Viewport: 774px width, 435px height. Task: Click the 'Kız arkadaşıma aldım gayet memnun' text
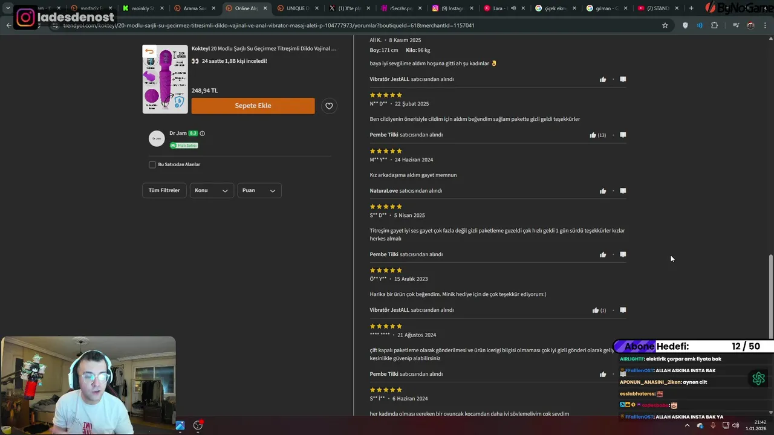[413, 175]
